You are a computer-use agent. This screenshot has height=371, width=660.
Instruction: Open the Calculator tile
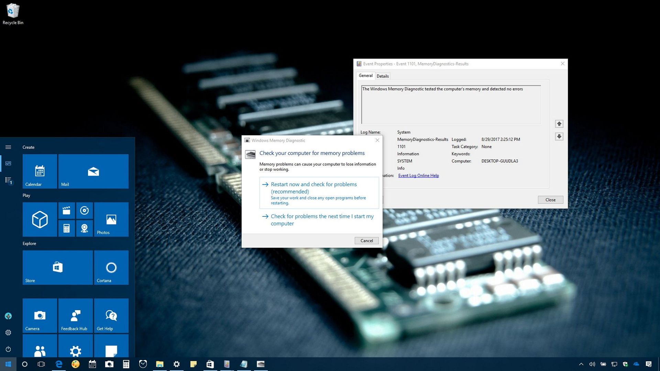(66, 228)
